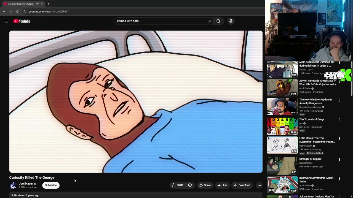Go back in the browser
The image size is (353, 198).
[4, 12]
